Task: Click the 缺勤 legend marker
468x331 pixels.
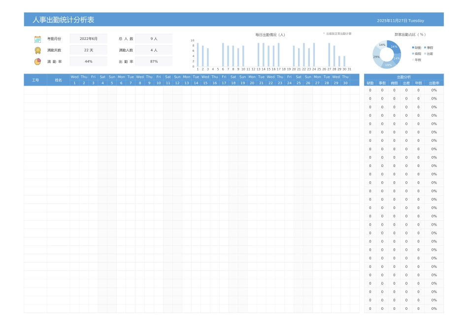Action: 413,47
